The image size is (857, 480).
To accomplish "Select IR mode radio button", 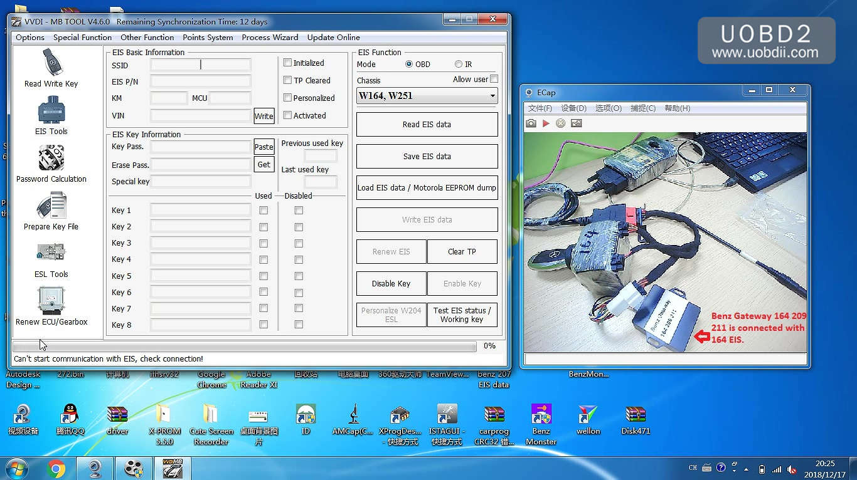I will [x=459, y=64].
